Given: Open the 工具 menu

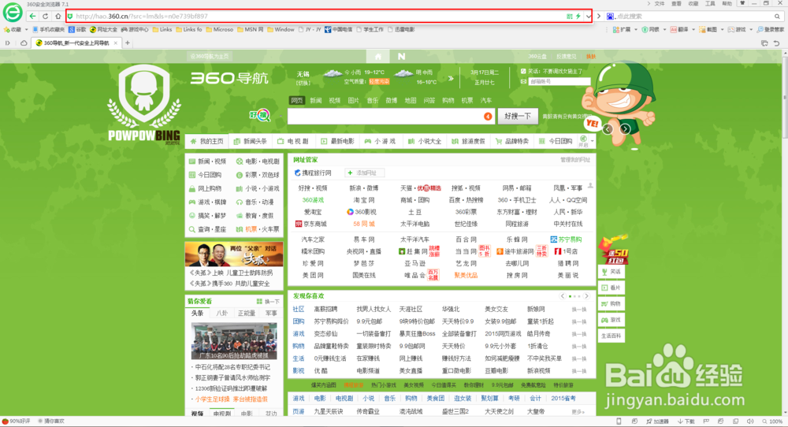Looking at the screenshot, I should pos(710,3).
